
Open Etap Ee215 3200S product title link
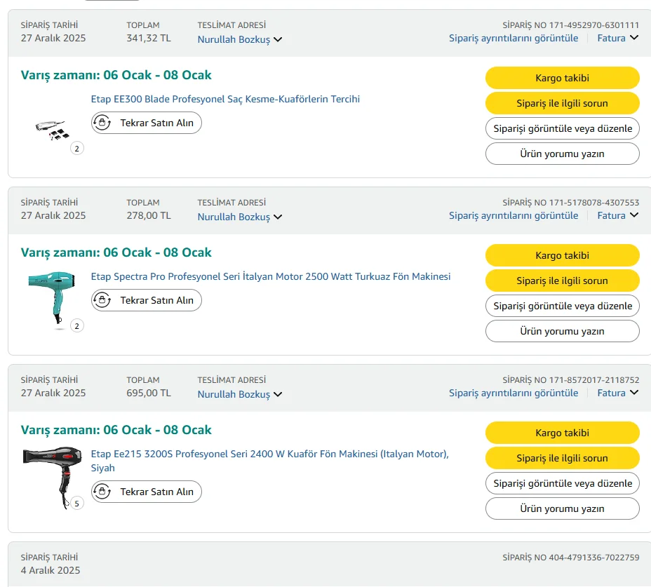coord(269,454)
